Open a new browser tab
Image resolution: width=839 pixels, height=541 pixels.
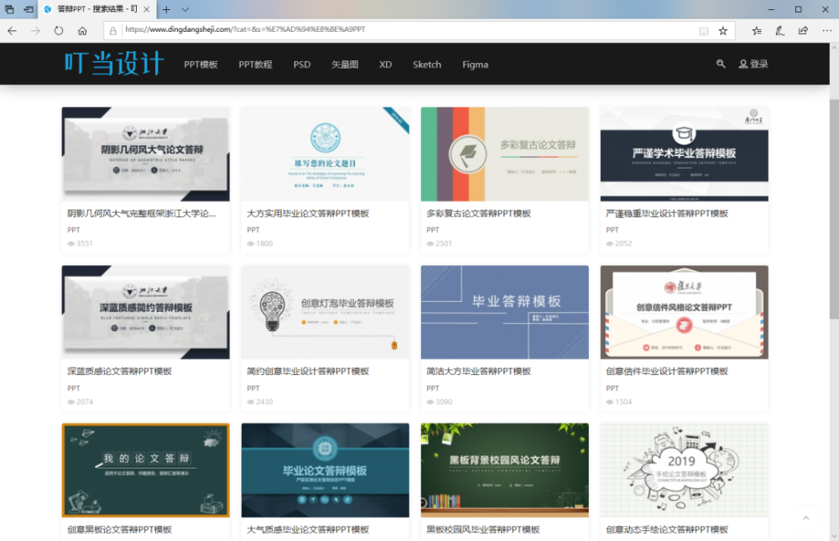(x=166, y=9)
